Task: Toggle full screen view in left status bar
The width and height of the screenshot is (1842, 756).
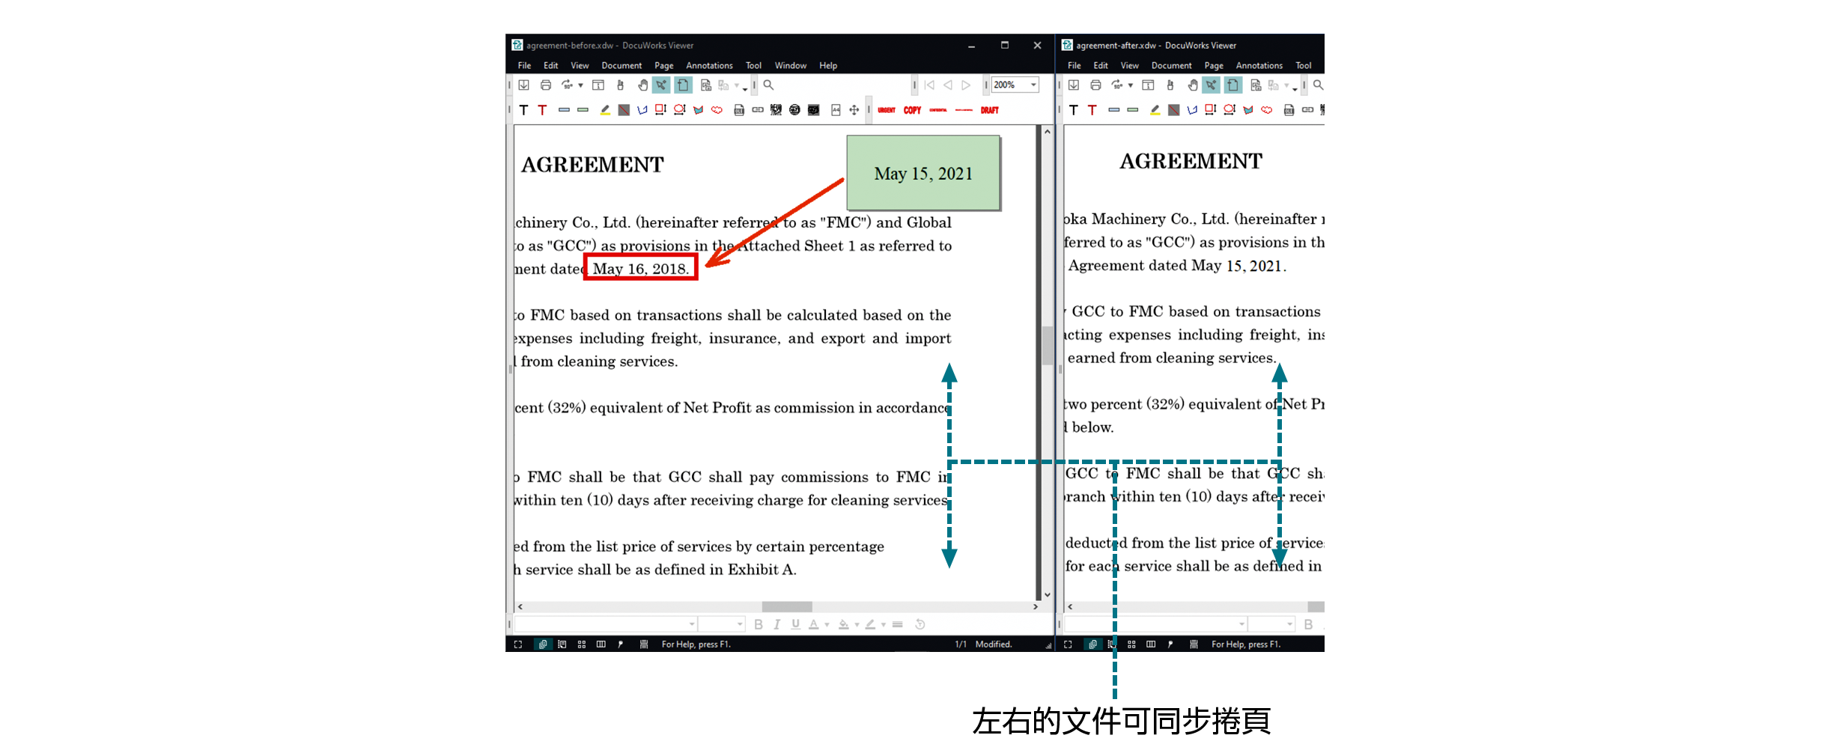Action: pos(518,644)
